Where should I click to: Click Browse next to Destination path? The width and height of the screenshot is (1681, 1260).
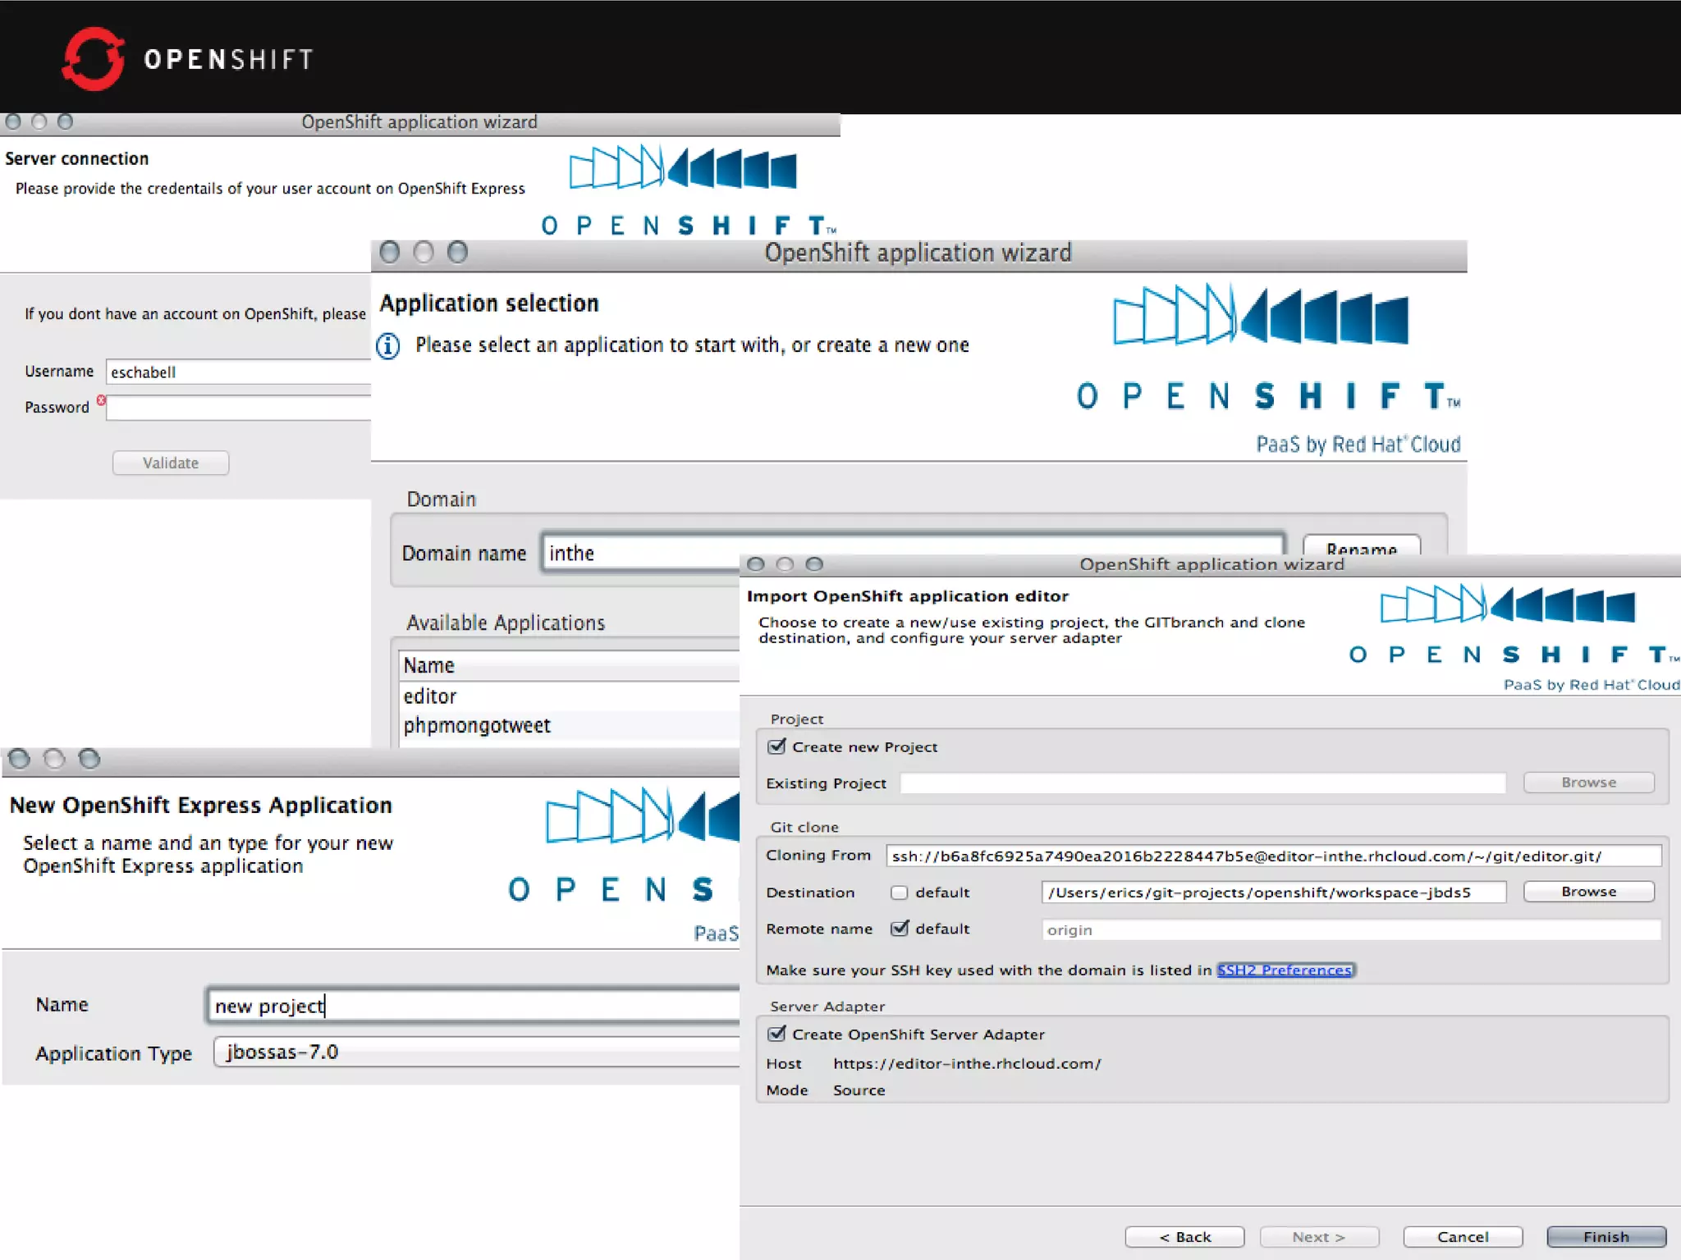1588,892
